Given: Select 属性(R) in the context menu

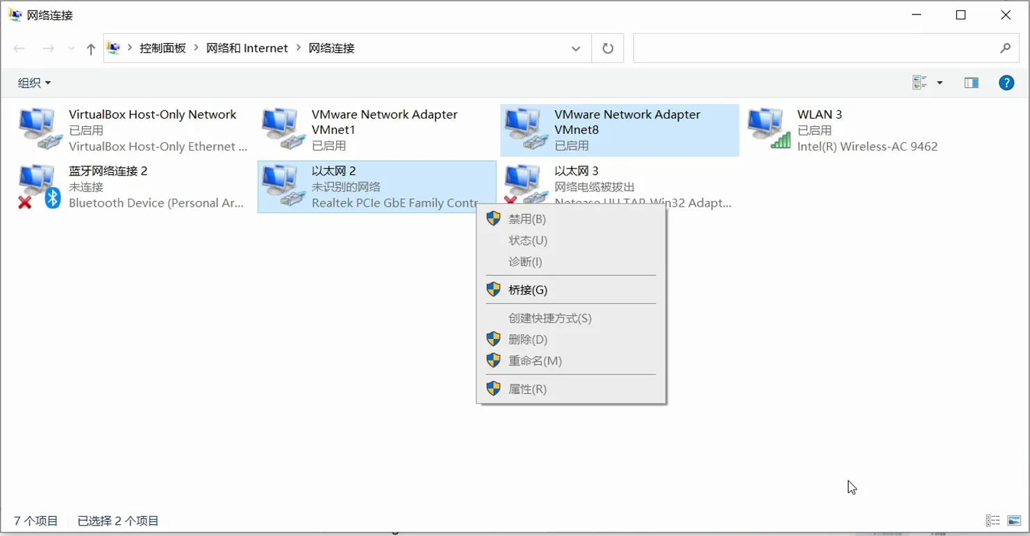Looking at the screenshot, I should 527,389.
